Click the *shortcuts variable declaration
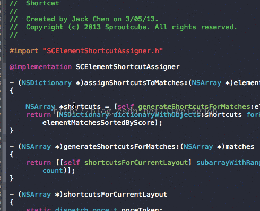260x211 pixels. coord(80,107)
